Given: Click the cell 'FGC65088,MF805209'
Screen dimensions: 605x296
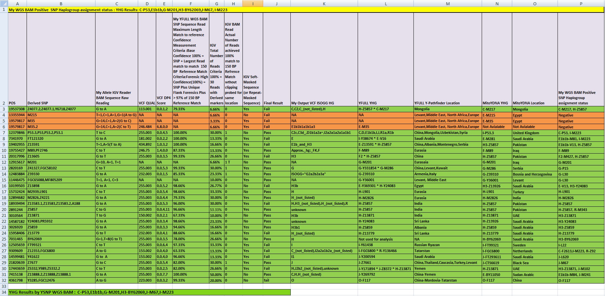Looking at the screenshot, I should [61, 180].
